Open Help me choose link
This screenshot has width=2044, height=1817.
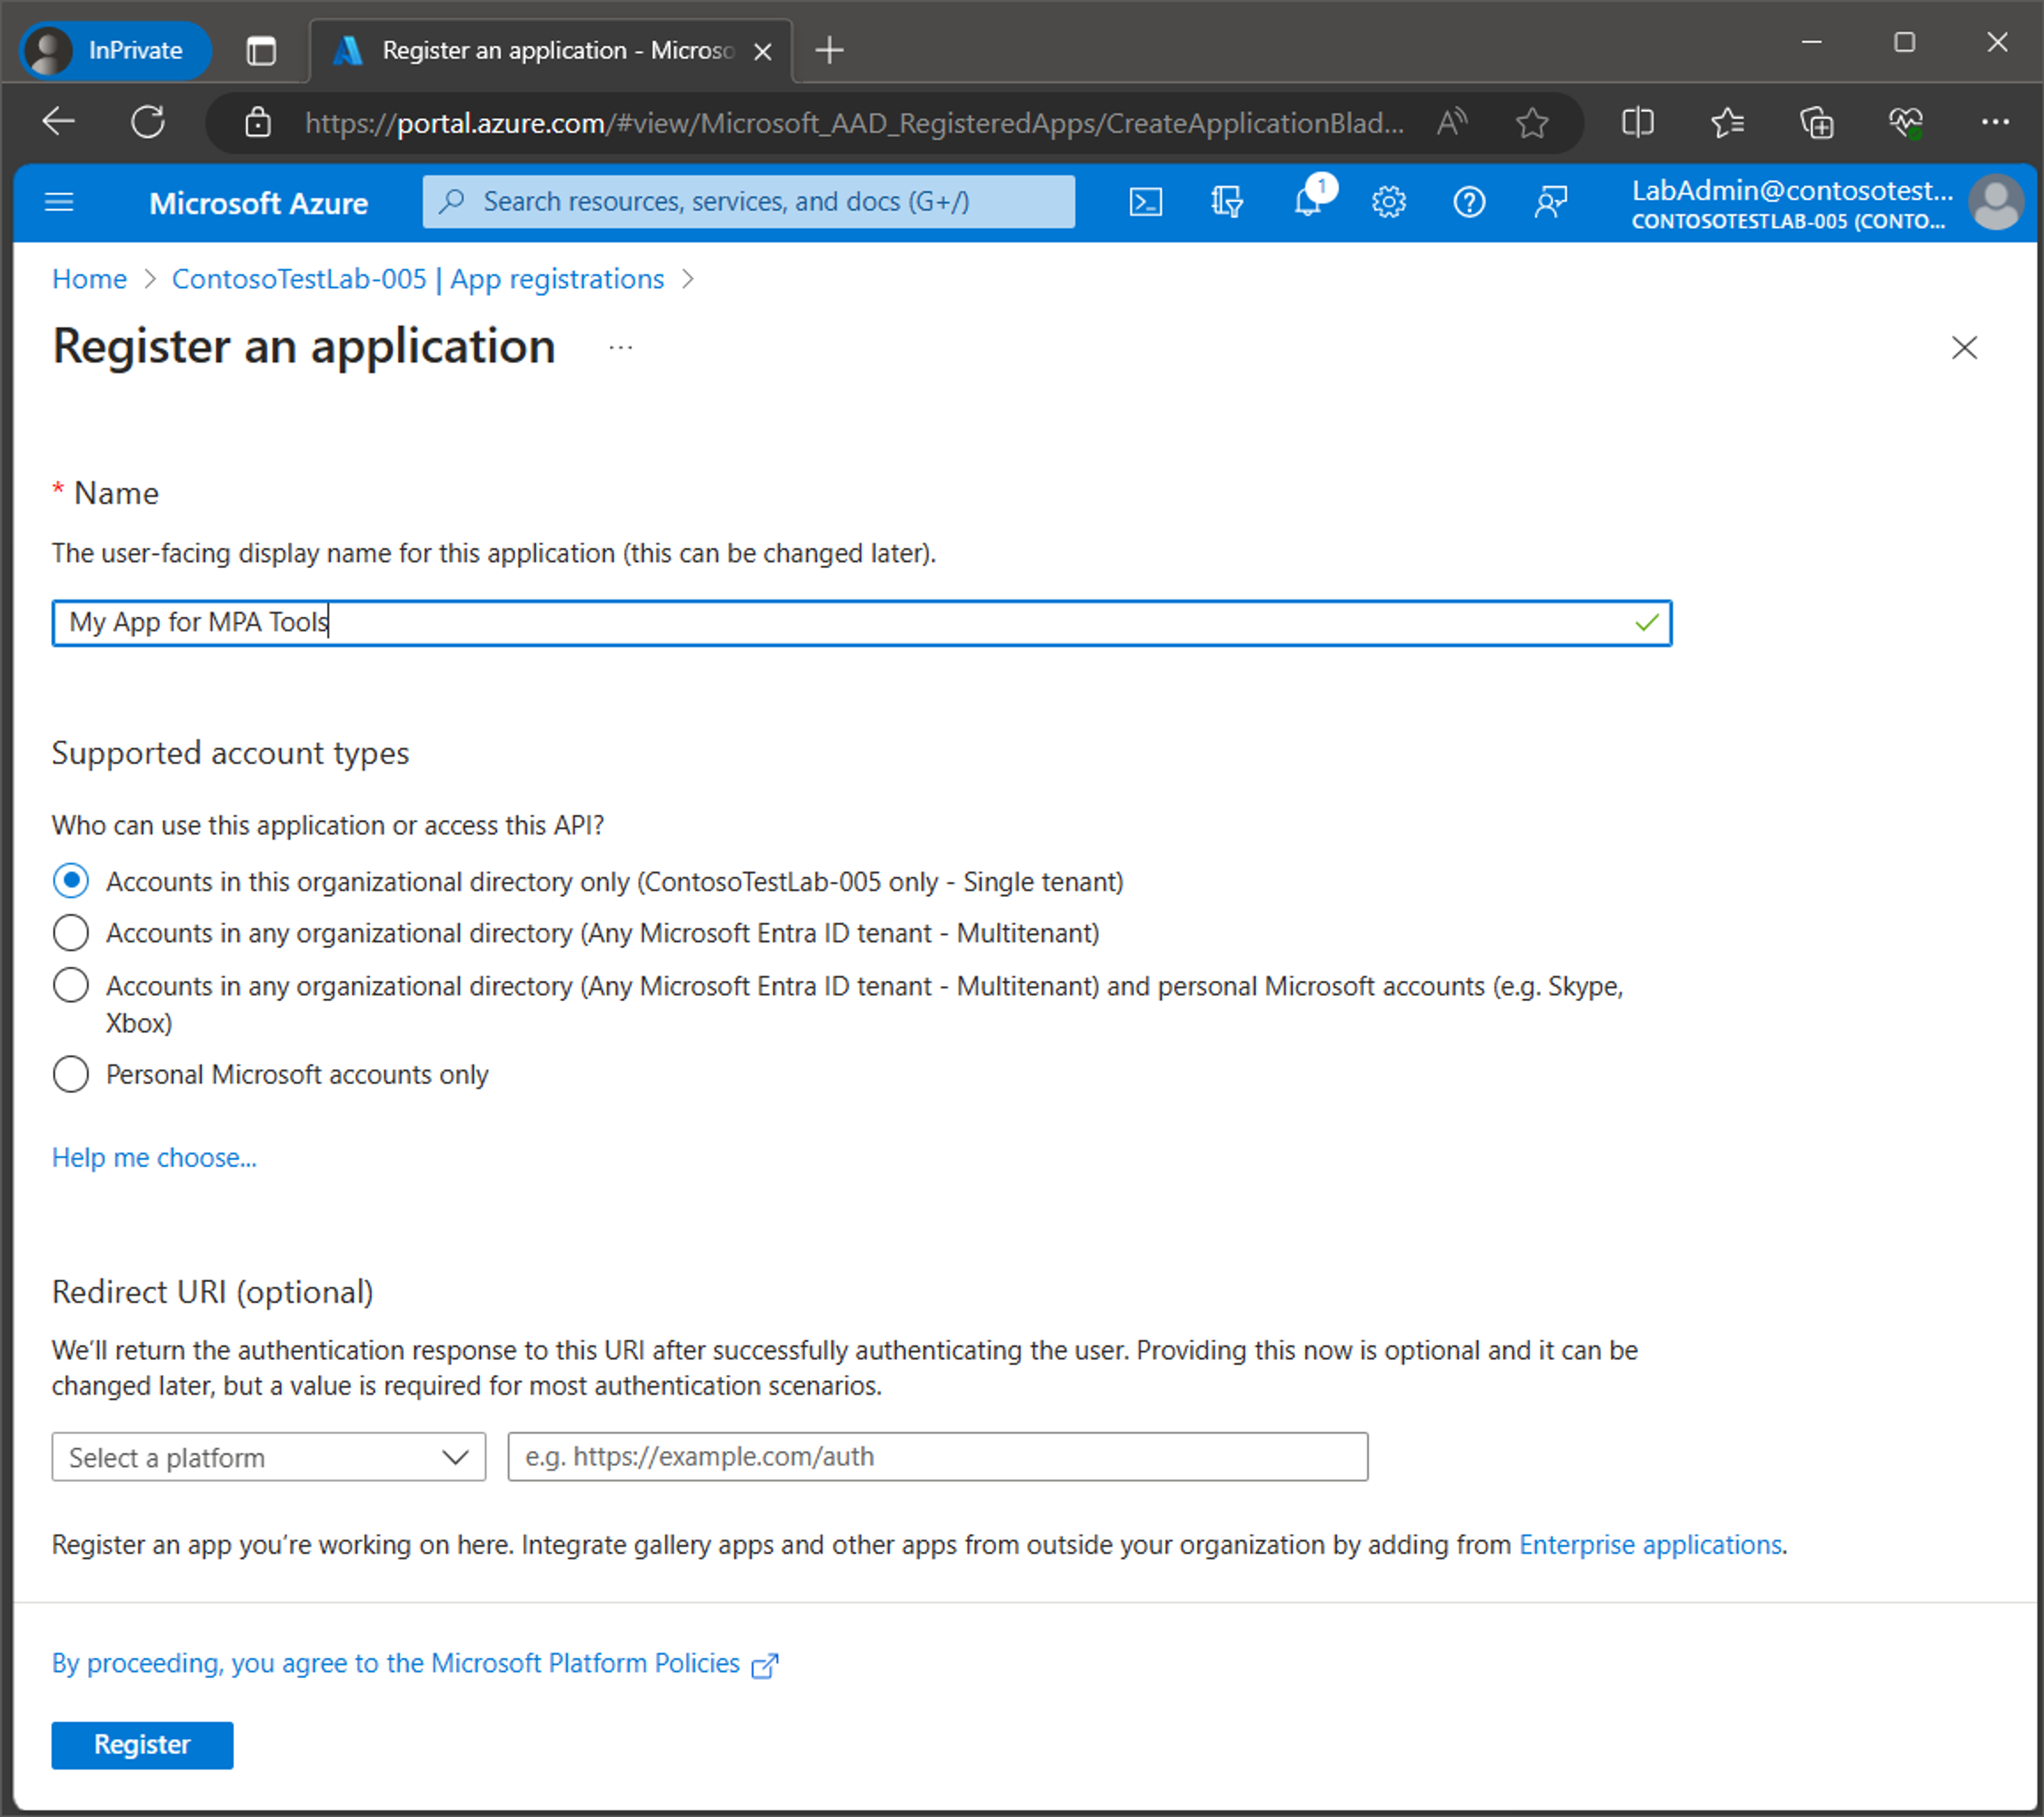click(154, 1157)
